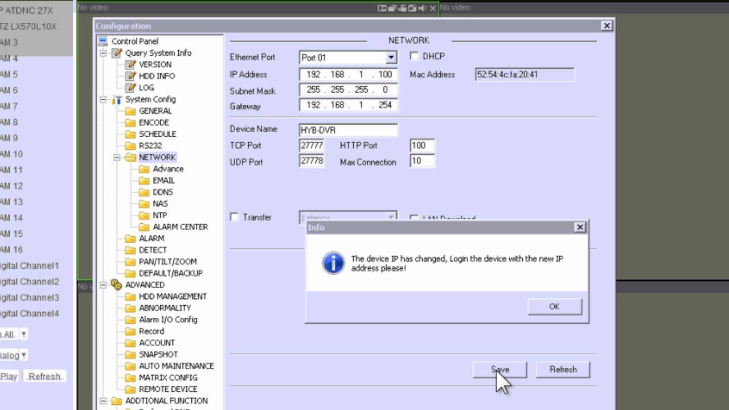Click the ENCODE folder icon
The width and height of the screenshot is (729, 410).
(130, 122)
